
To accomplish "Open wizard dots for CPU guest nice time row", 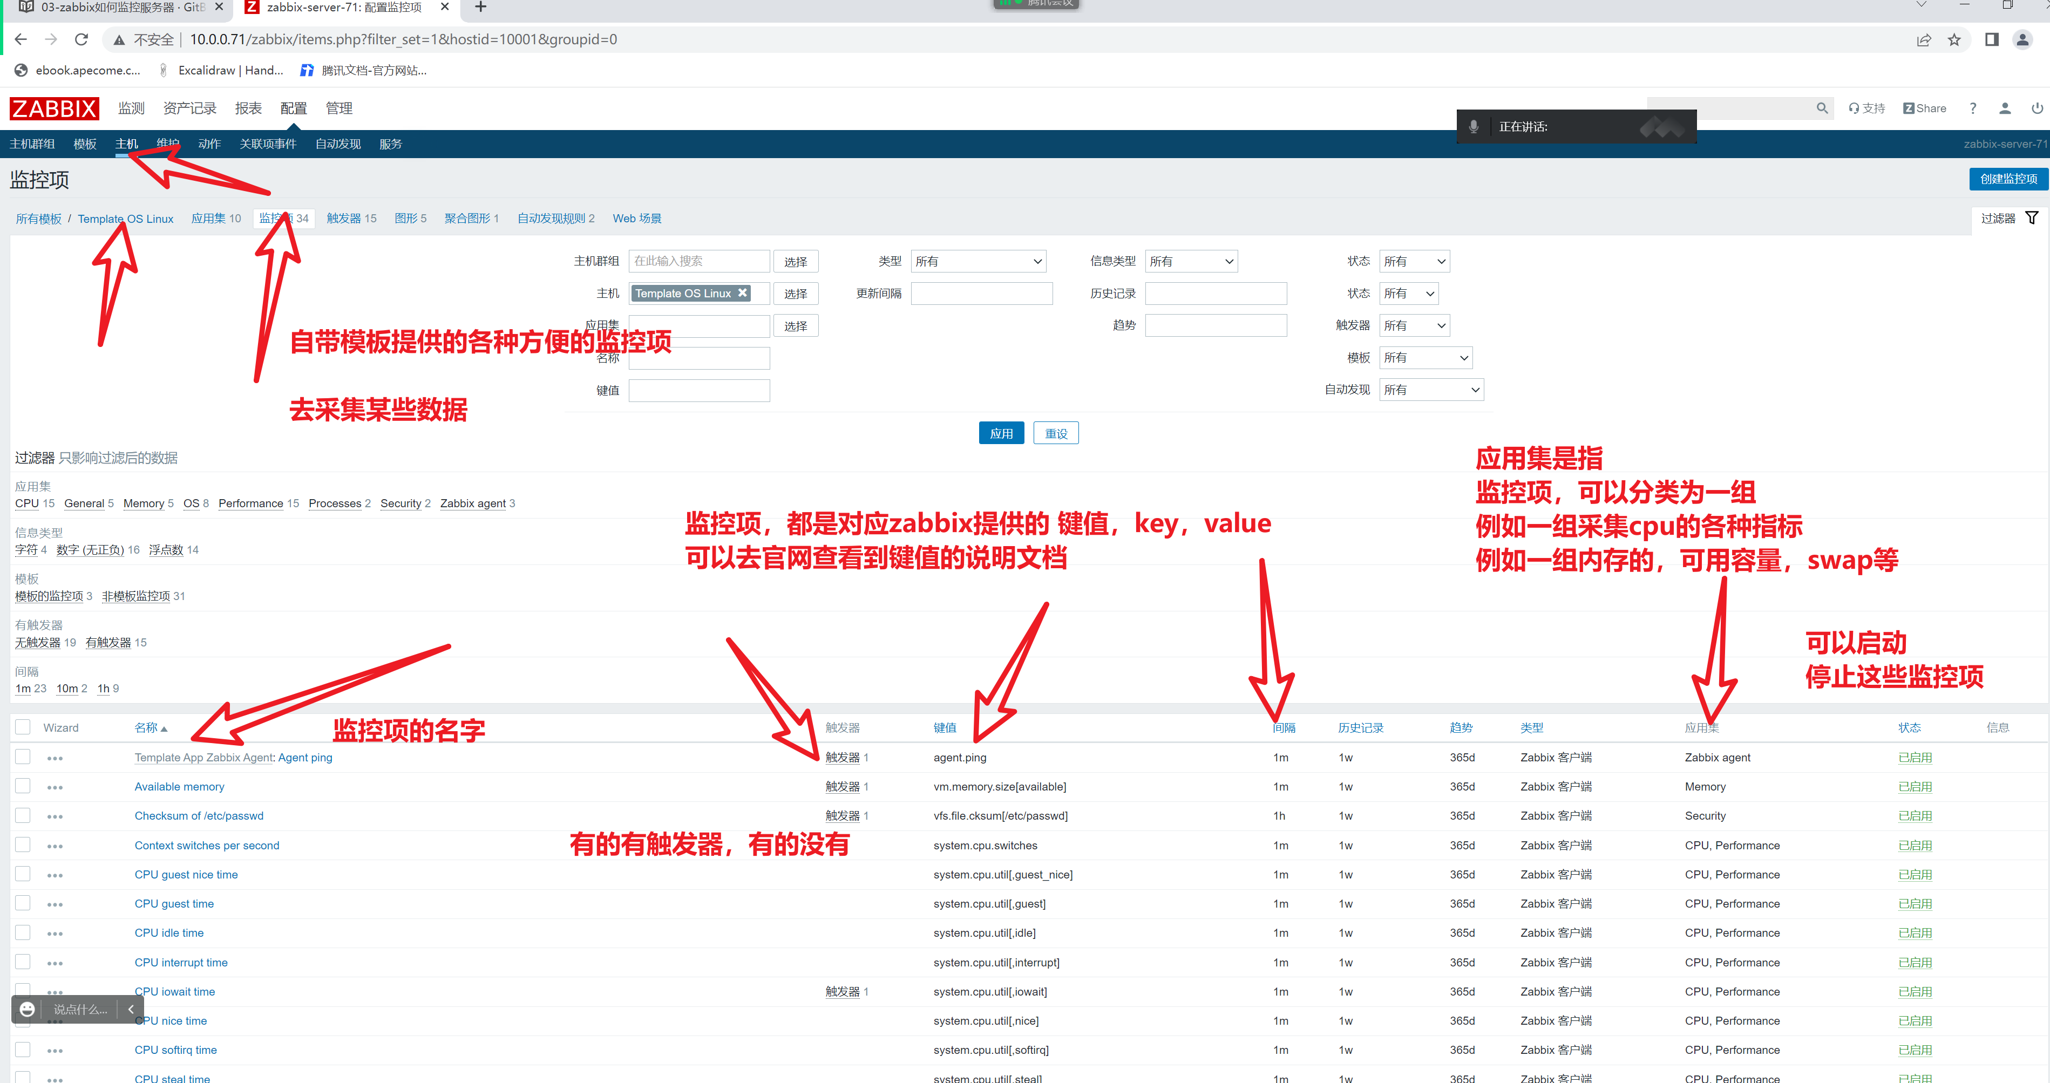I will click(x=54, y=875).
